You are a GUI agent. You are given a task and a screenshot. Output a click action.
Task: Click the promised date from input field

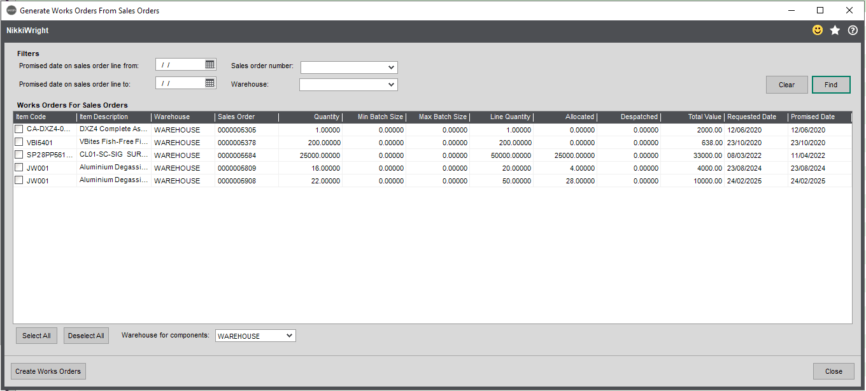(x=180, y=64)
